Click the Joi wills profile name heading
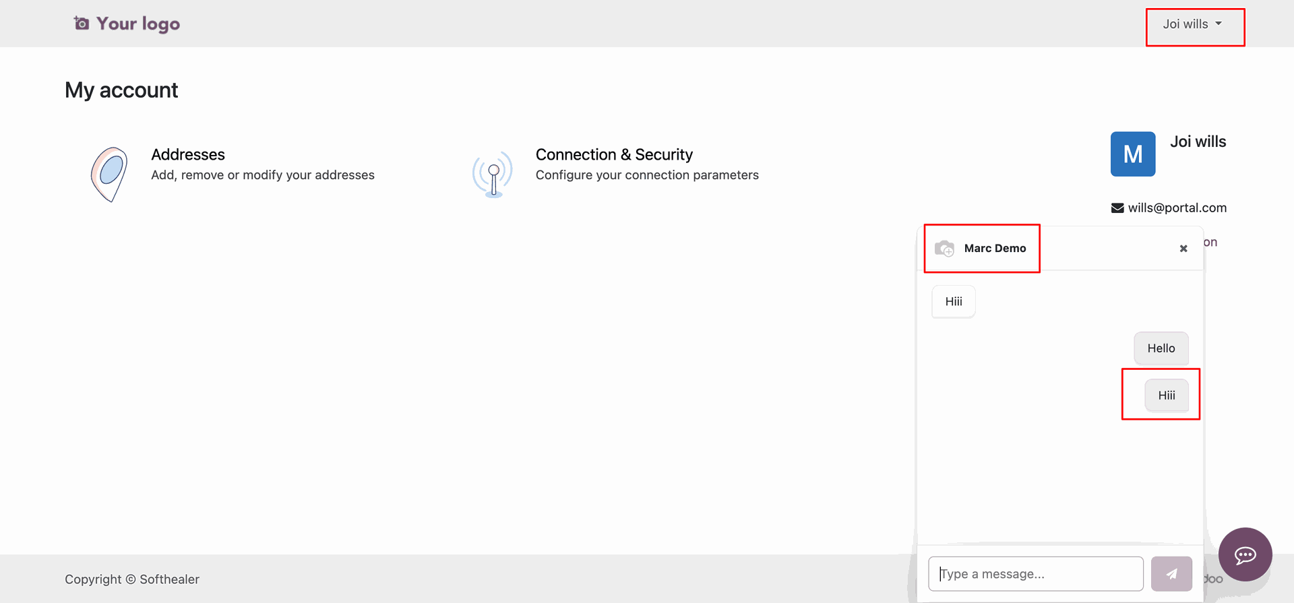1294x603 pixels. [1198, 142]
